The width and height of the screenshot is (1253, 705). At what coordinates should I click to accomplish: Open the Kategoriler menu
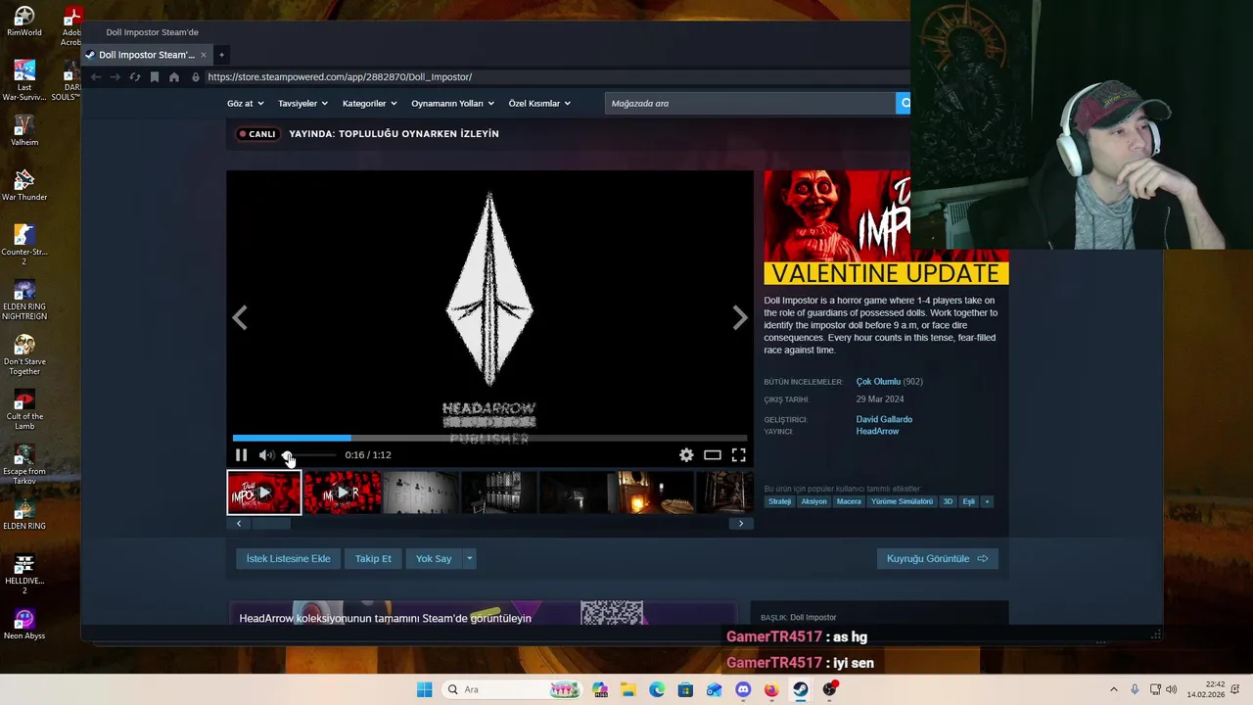[369, 104]
